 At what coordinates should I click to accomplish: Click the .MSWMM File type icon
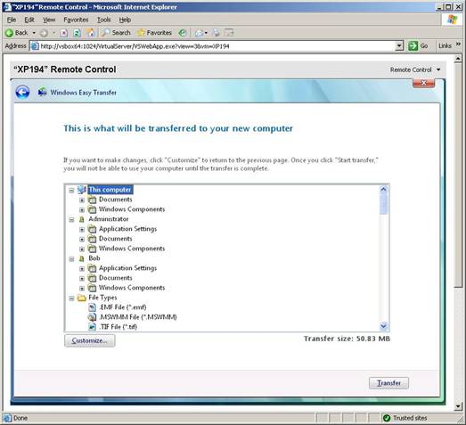tap(92, 317)
